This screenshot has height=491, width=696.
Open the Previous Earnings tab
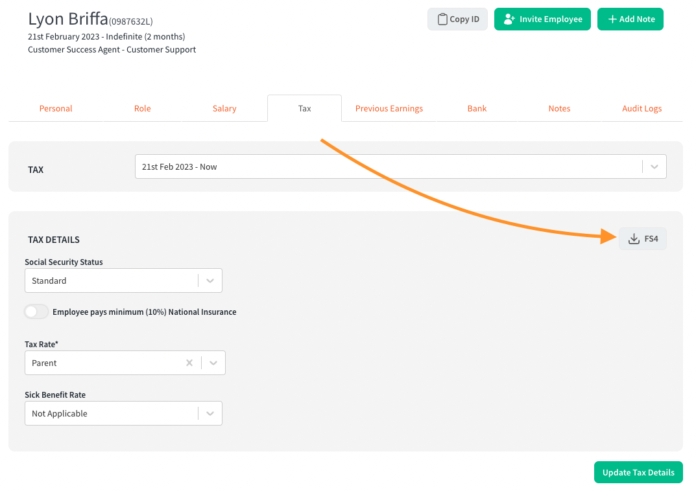(389, 109)
